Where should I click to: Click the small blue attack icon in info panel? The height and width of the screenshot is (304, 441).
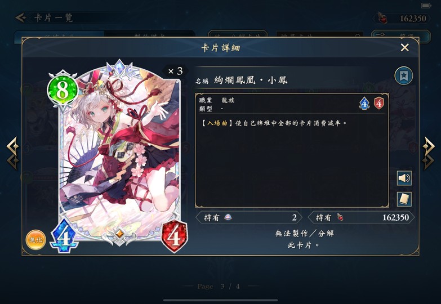[x=364, y=104]
